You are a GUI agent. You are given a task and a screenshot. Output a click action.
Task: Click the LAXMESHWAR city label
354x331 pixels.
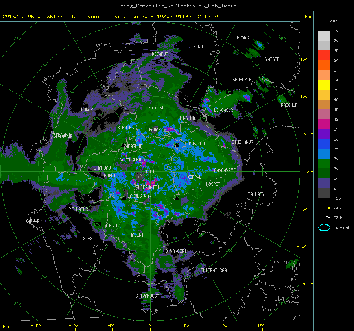[139, 196]
